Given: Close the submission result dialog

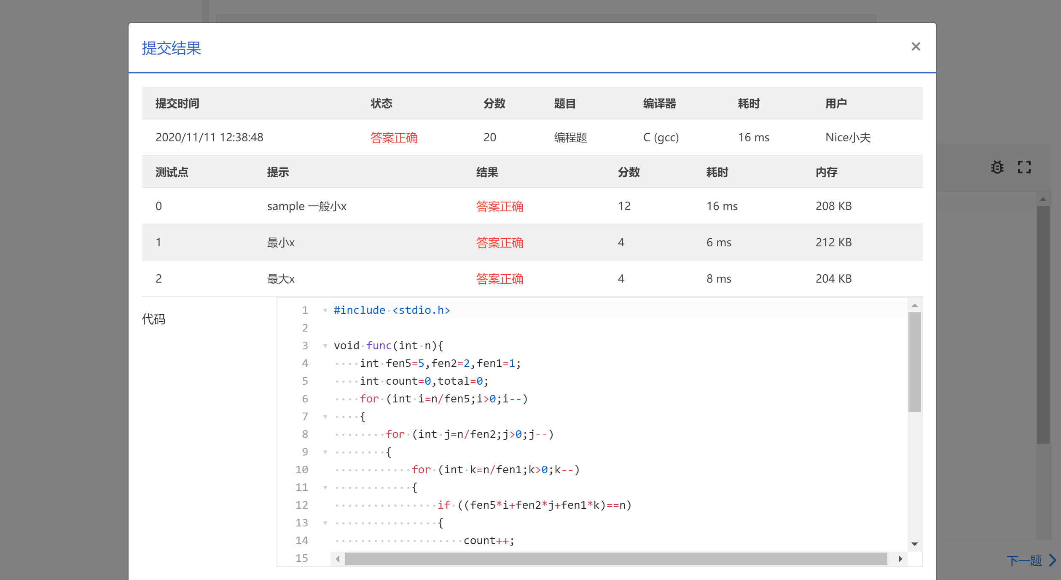Looking at the screenshot, I should point(915,46).
